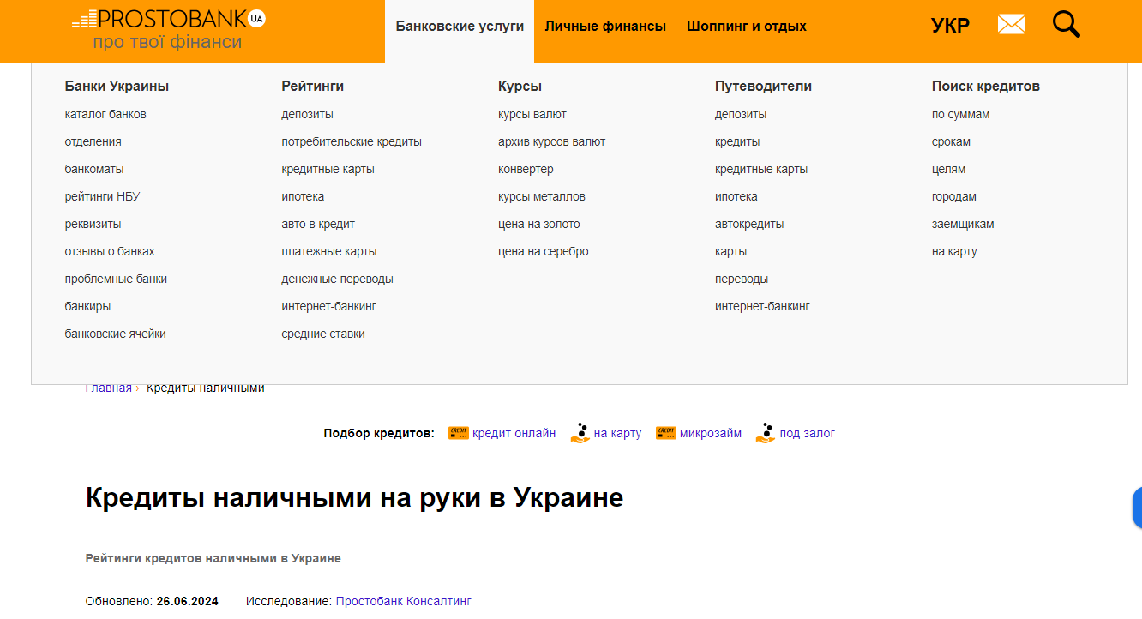Open конвертер link
Image resolution: width=1142 pixels, height=619 pixels.
tap(526, 169)
